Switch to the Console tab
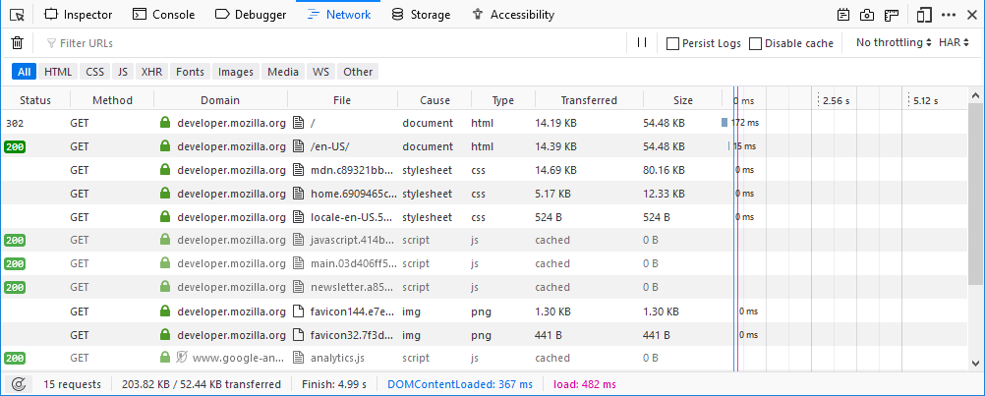Image resolution: width=985 pixels, height=396 pixels. point(164,15)
